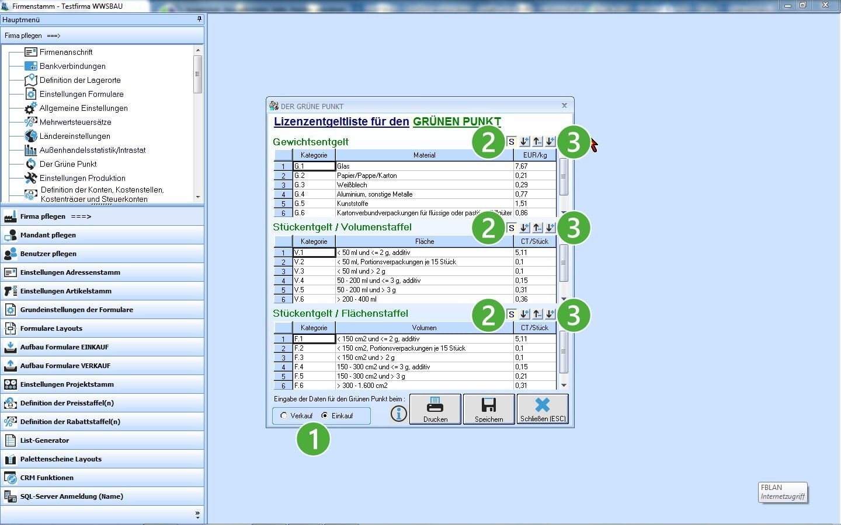
Task: Click the map pin icon for Definition der Lagerorte
Action: point(31,80)
